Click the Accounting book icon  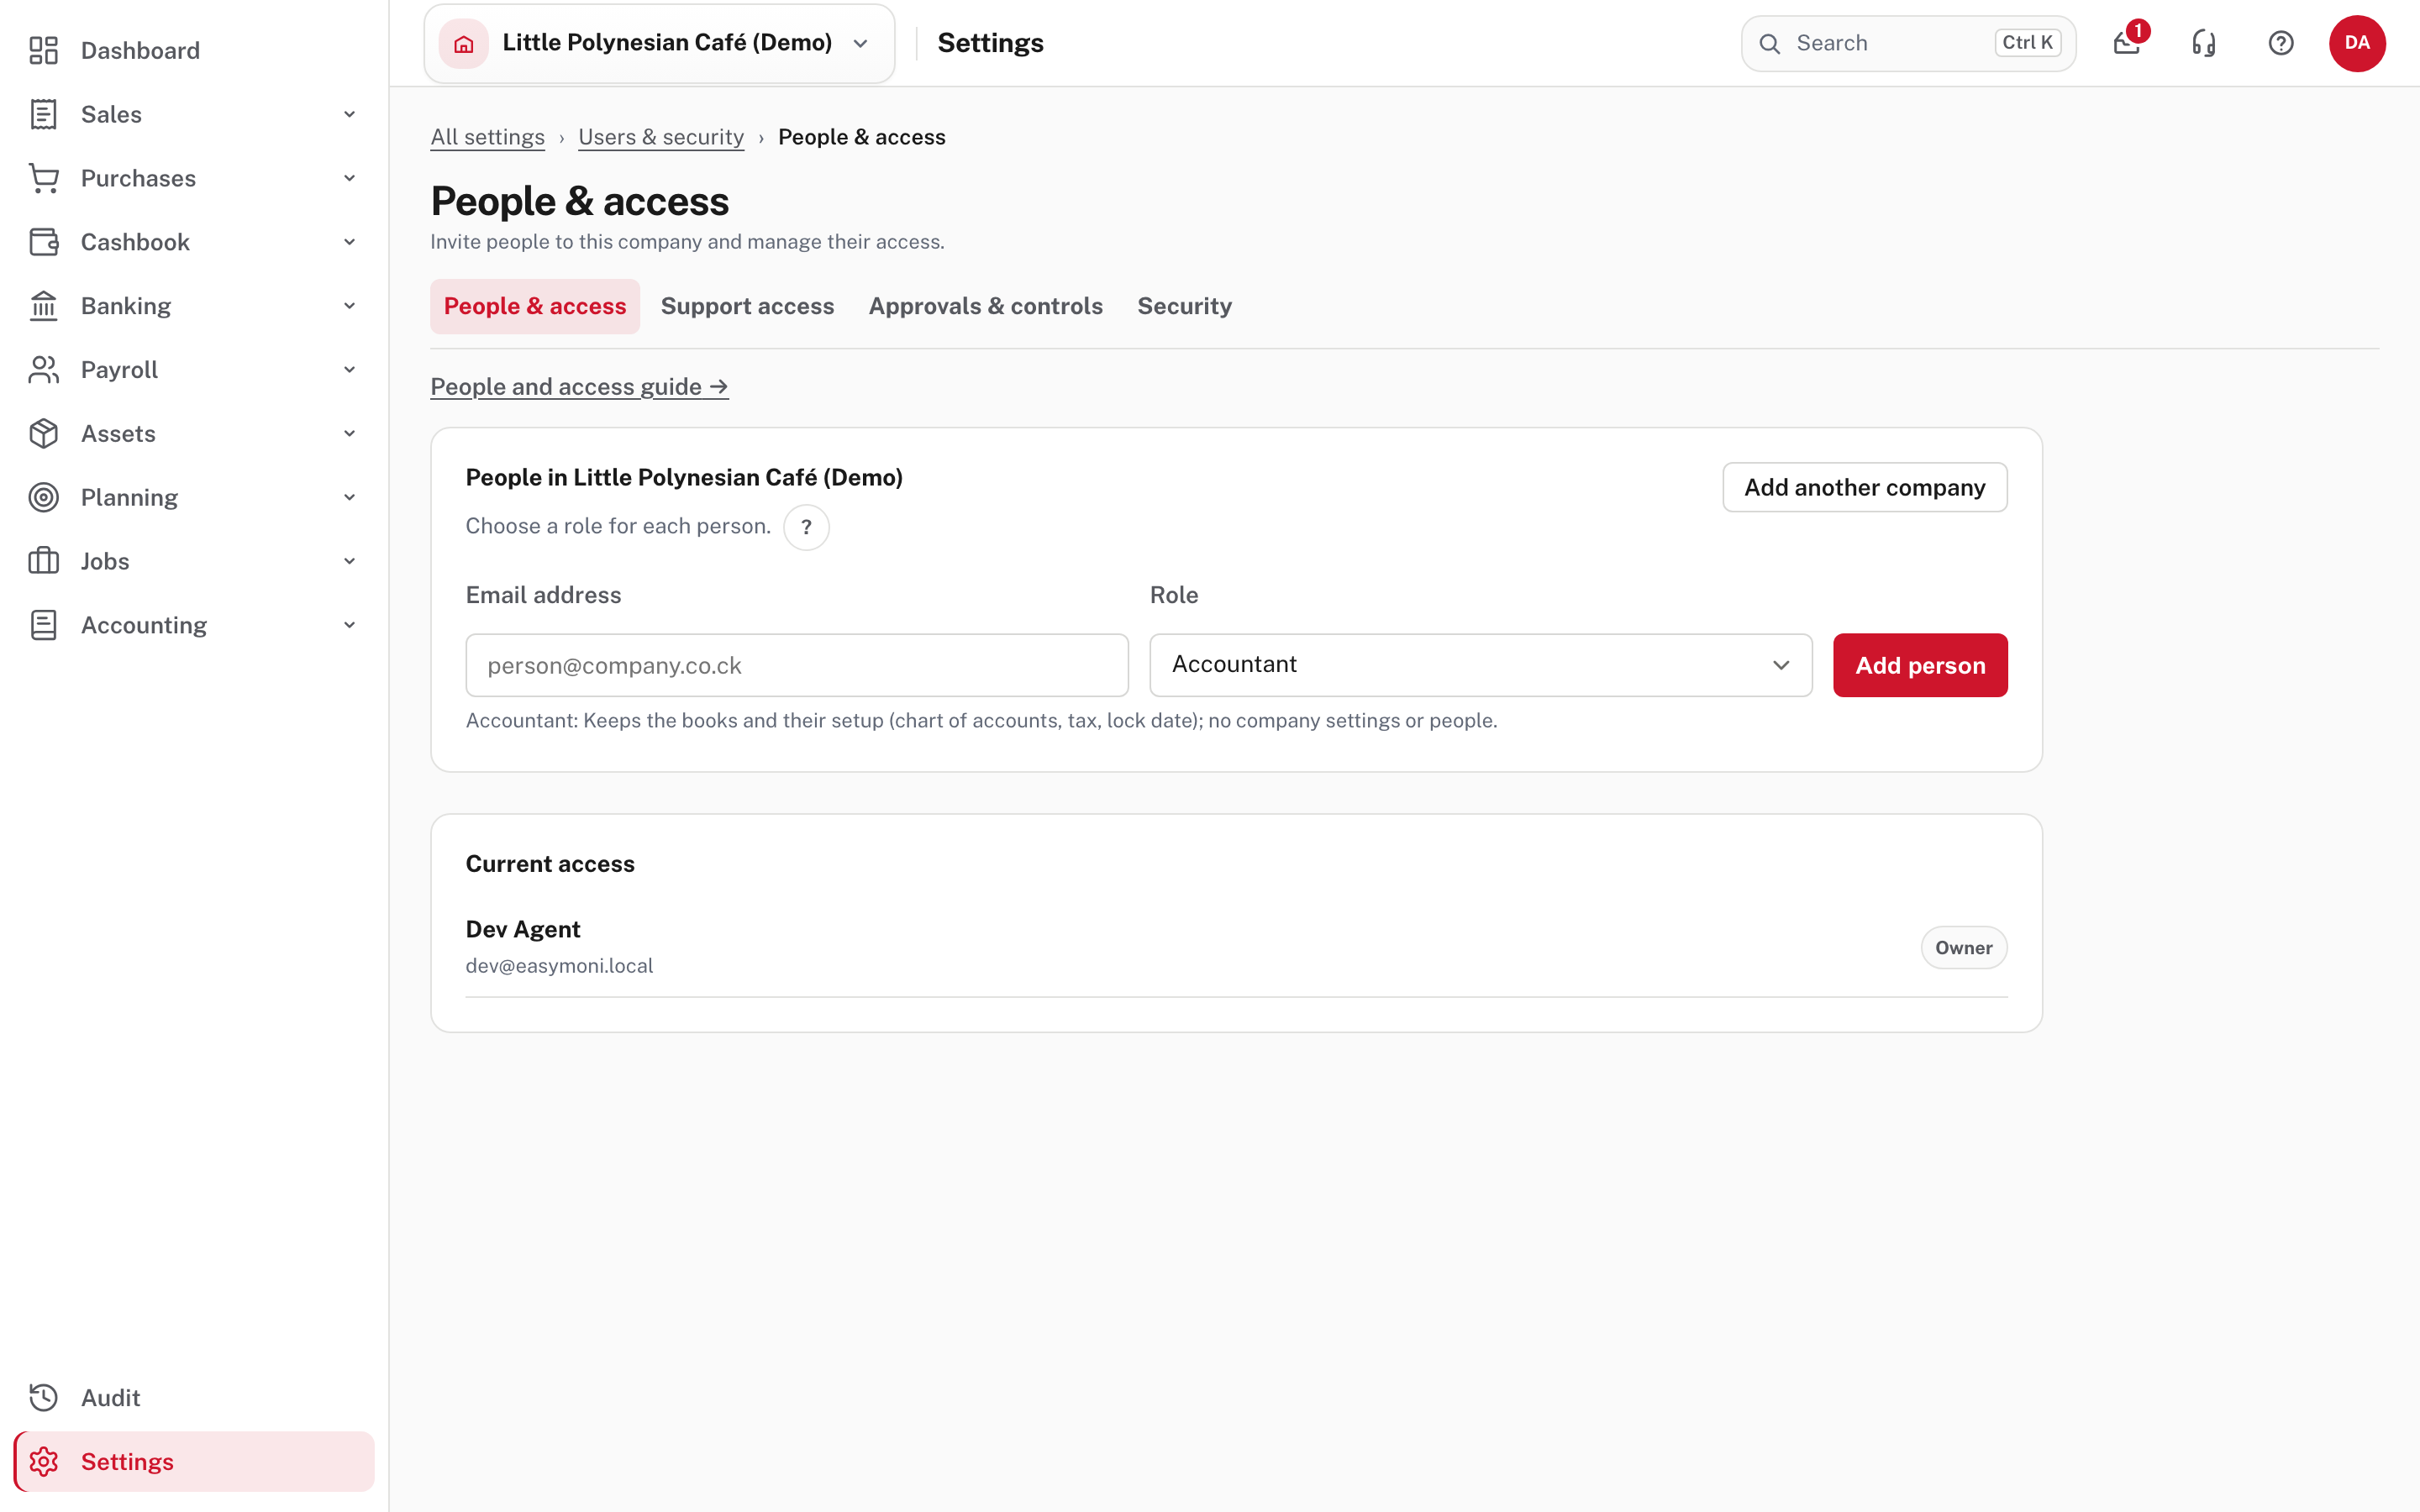pyautogui.click(x=43, y=625)
